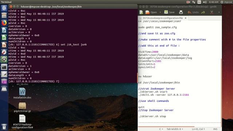
Task: Click the './zkServer.sh stop' line
Action: pos(152,116)
